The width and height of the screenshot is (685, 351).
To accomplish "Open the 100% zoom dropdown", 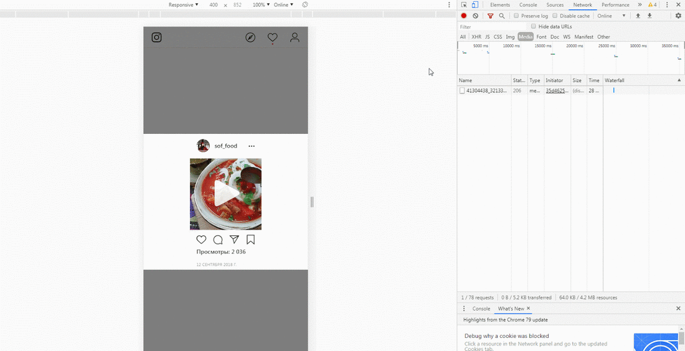I will pos(262,5).
